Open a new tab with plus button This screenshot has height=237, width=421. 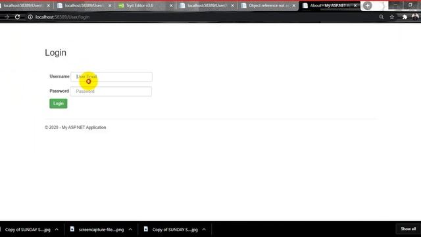pos(367,6)
